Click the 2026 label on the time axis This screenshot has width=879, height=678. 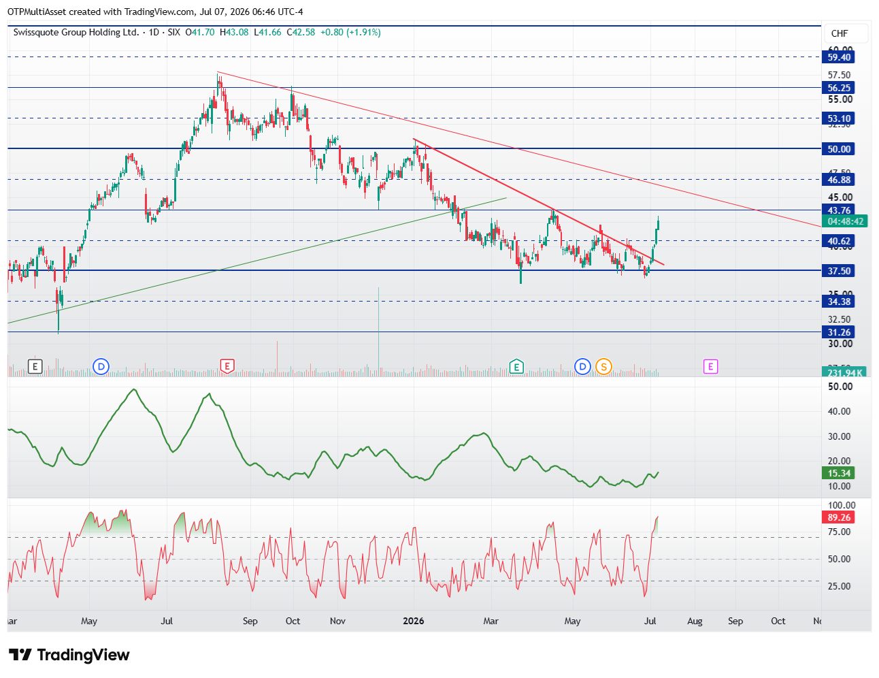pyautogui.click(x=414, y=621)
